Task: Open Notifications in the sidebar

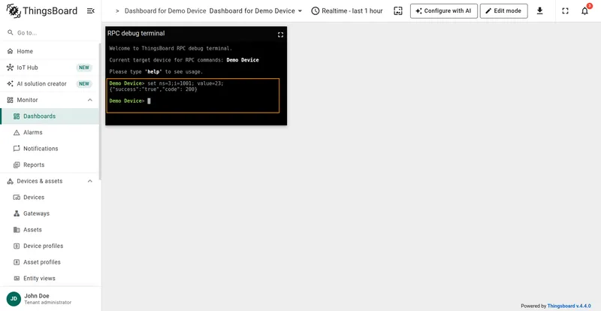Action: pos(50,149)
